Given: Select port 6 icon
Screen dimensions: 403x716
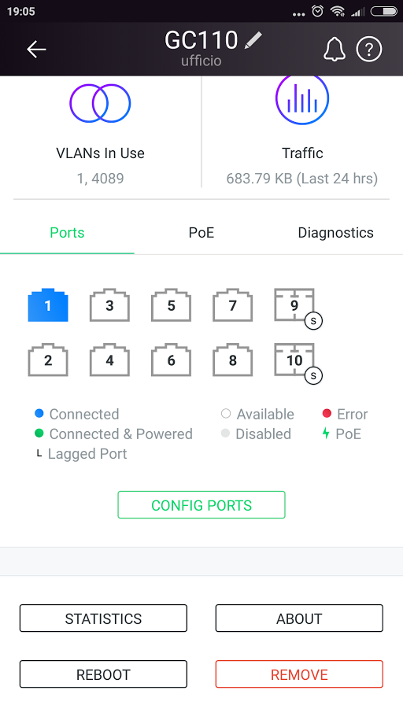Looking at the screenshot, I should [x=172, y=360].
